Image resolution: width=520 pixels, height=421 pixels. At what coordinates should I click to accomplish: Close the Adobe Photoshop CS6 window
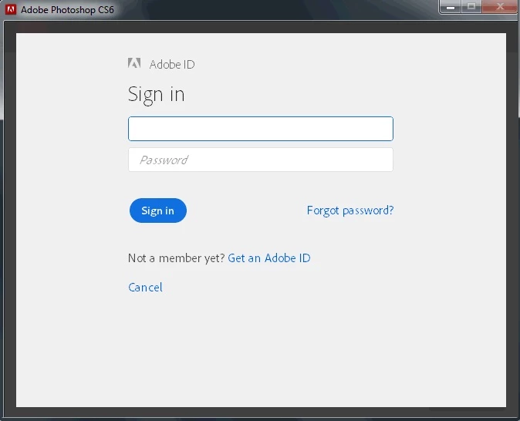500,7
